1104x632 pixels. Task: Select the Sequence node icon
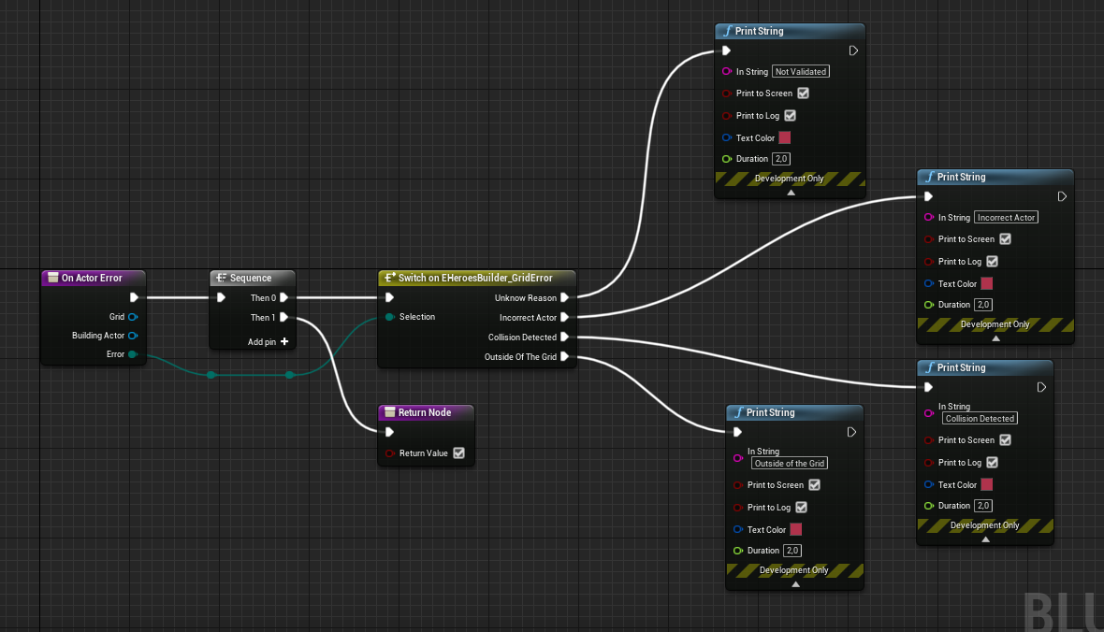pyautogui.click(x=220, y=278)
